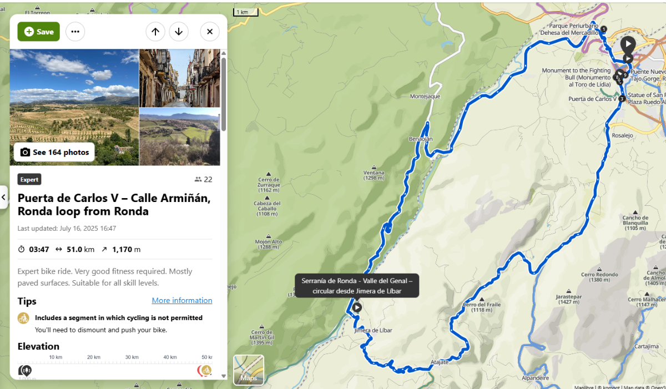The width and height of the screenshot is (666, 389).
Task: Click the large route start marker
Action: pos(628,44)
